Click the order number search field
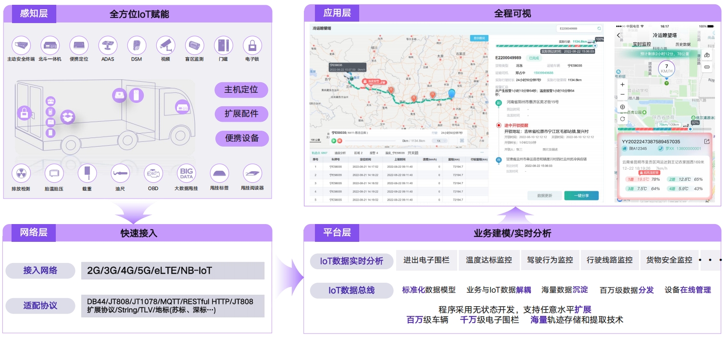Screen dimensions: 727x338 576,29
